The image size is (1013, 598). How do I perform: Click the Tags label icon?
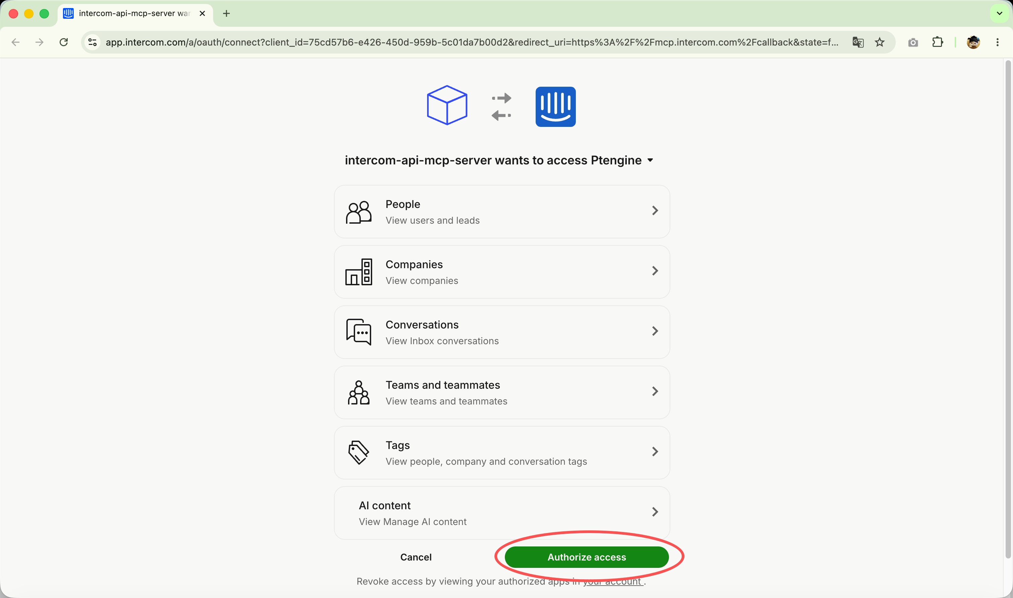358,453
